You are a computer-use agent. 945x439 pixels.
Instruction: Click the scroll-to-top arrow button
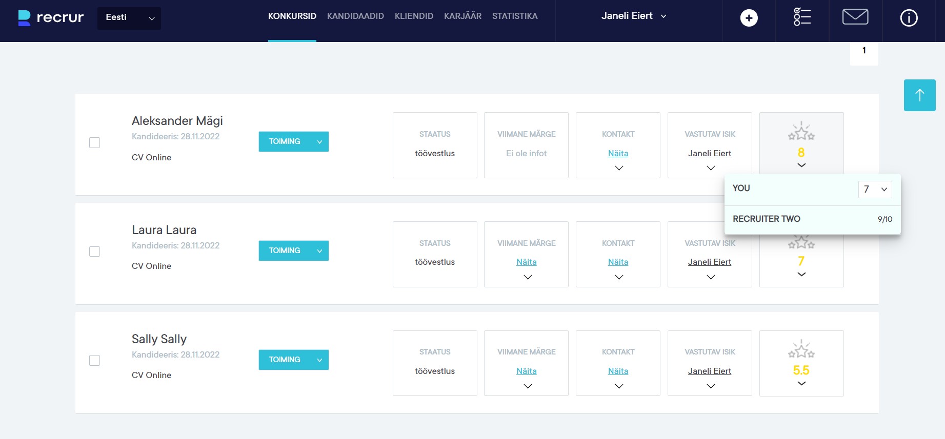919,95
